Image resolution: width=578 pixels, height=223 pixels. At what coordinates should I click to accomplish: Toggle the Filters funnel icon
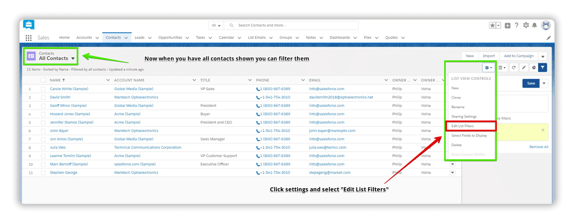click(542, 68)
